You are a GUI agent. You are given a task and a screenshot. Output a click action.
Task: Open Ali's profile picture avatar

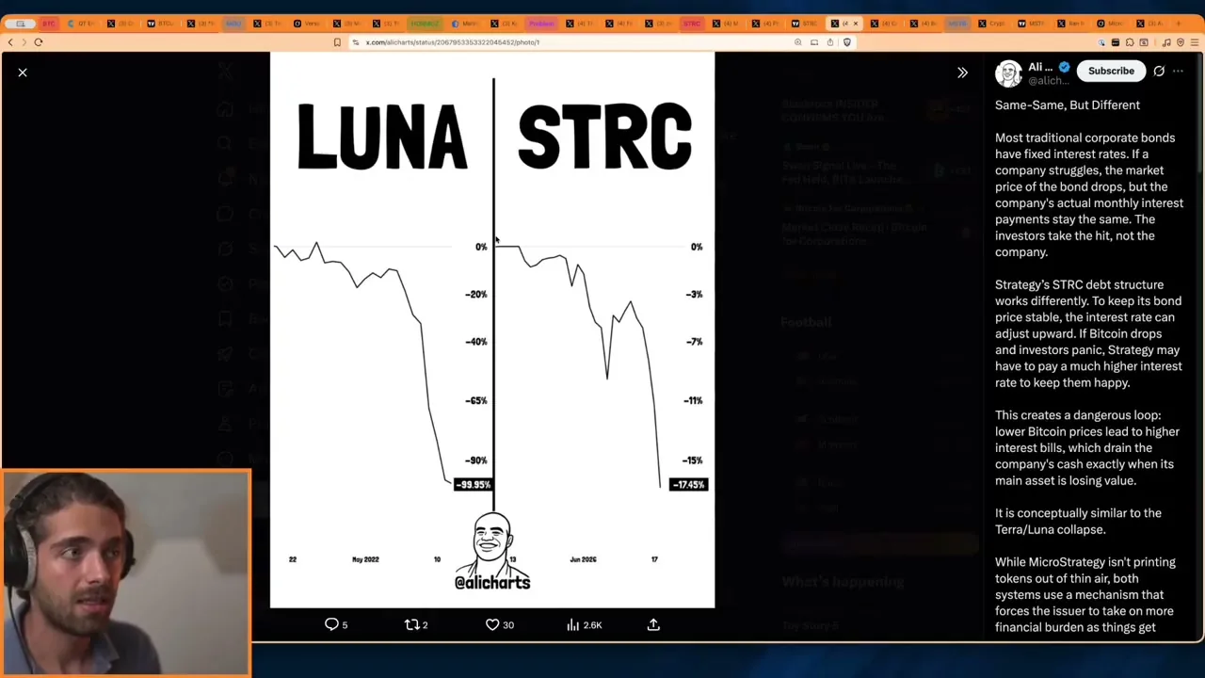[x=1008, y=73]
